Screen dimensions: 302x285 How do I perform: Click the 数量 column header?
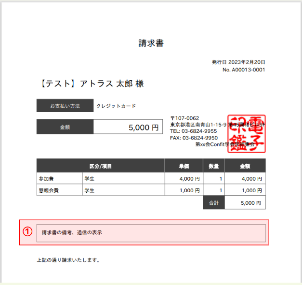214,166
